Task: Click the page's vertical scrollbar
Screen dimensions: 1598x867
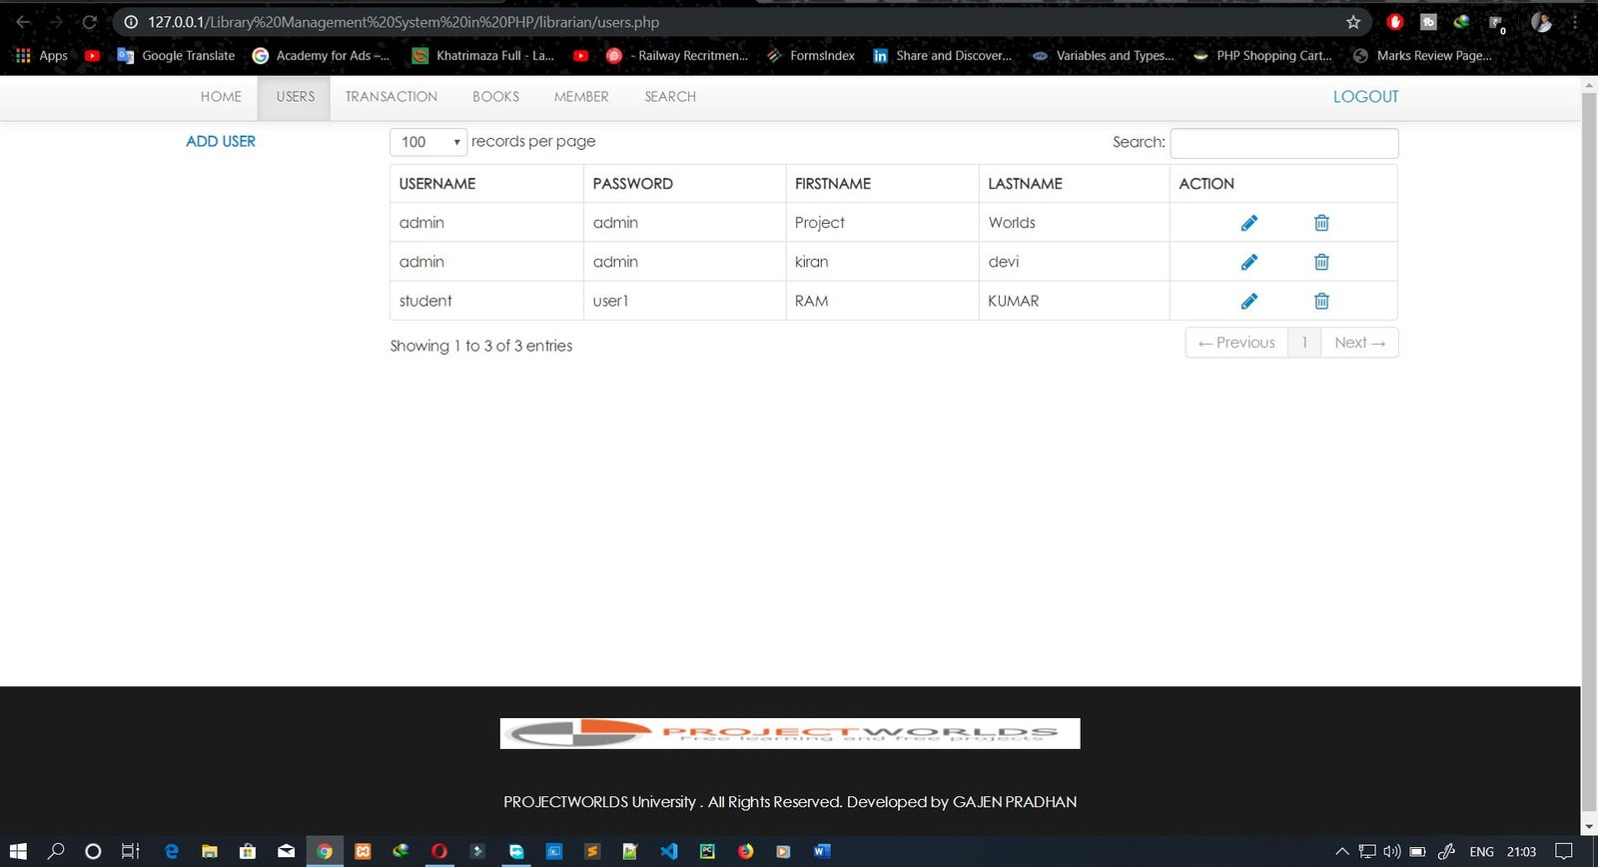Action: pyautogui.click(x=1588, y=449)
